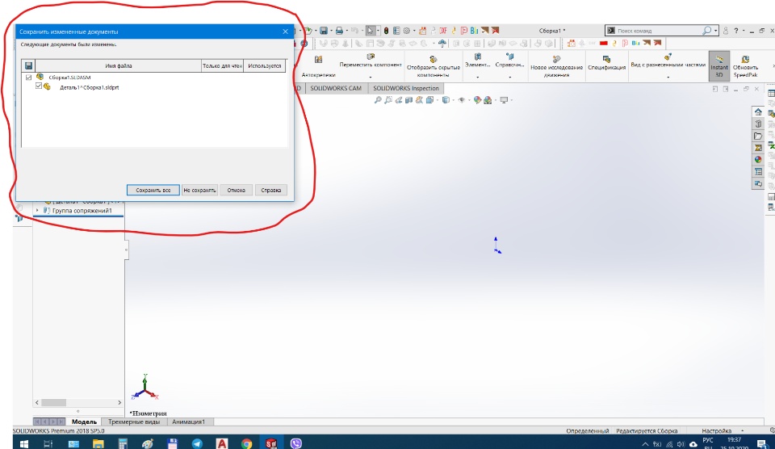Open Viber from the taskbar
The width and height of the screenshot is (775, 449).
[296, 443]
